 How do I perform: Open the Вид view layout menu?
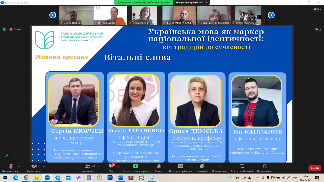click(x=317, y=9)
